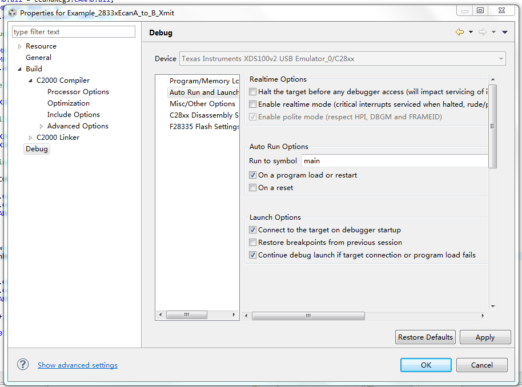The width and height of the screenshot is (522, 387).
Task: Click the Run to symbol input field
Action: point(394,160)
